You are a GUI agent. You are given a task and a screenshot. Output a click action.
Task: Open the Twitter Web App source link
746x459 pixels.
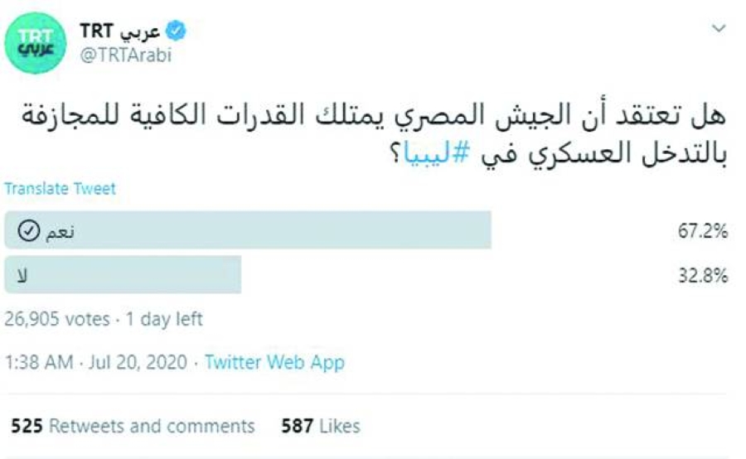coord(274,362)
